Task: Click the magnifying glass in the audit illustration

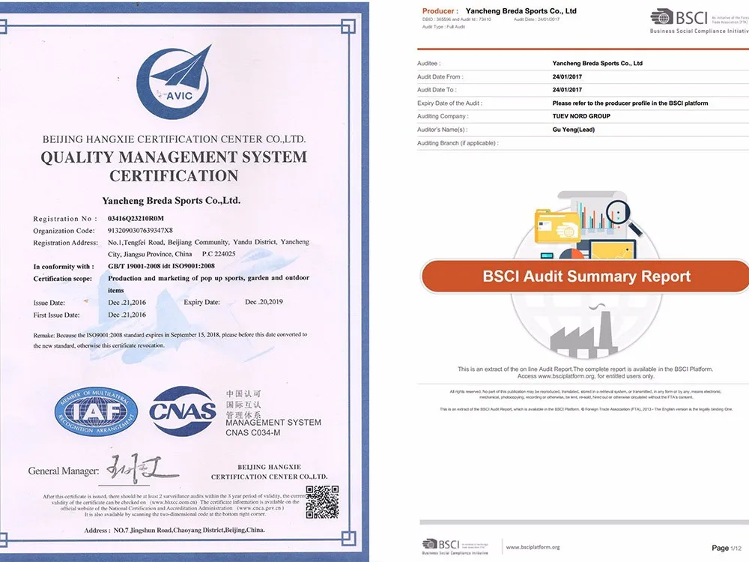Action: pos(623,217)
